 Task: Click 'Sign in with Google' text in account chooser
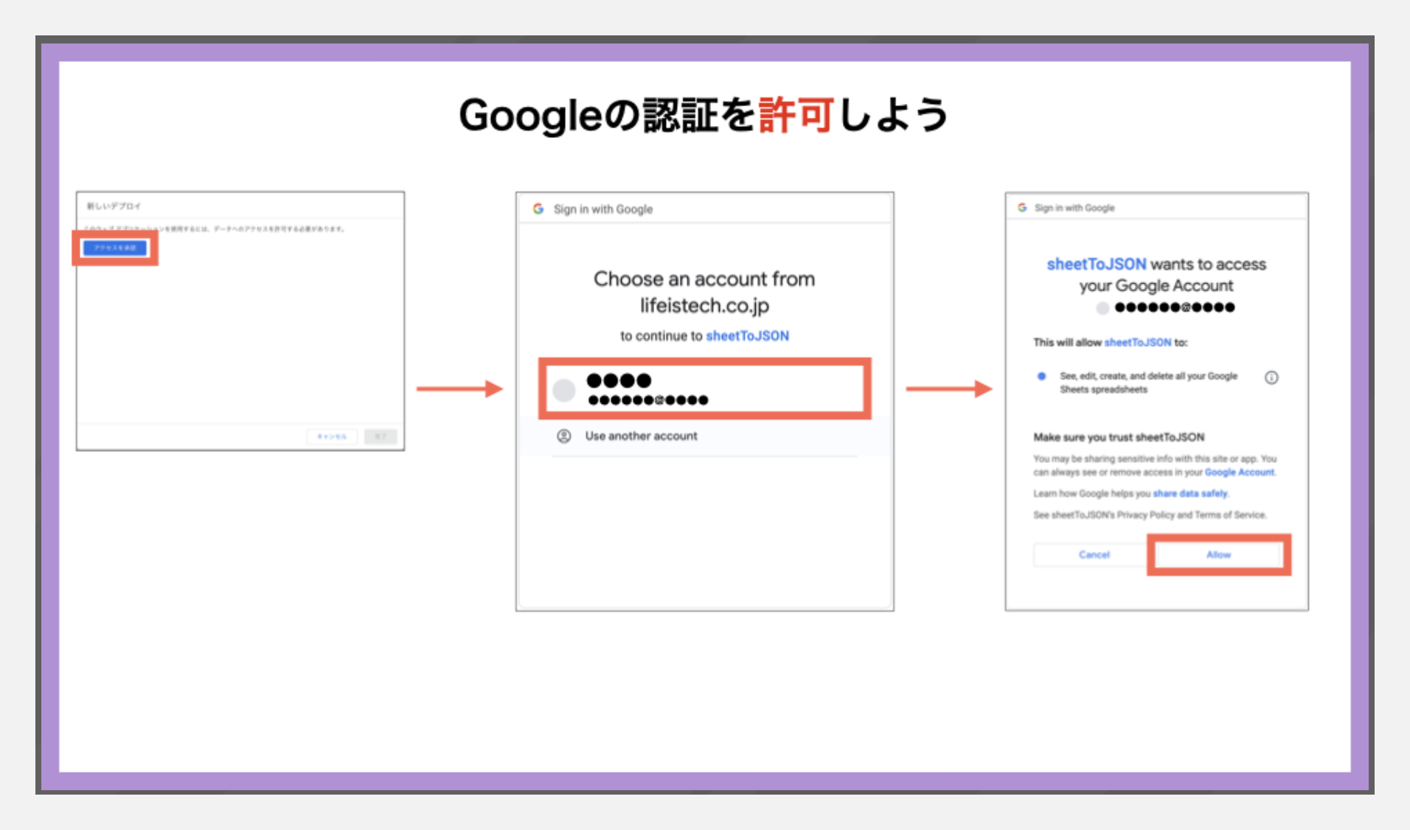coord(603,209)
